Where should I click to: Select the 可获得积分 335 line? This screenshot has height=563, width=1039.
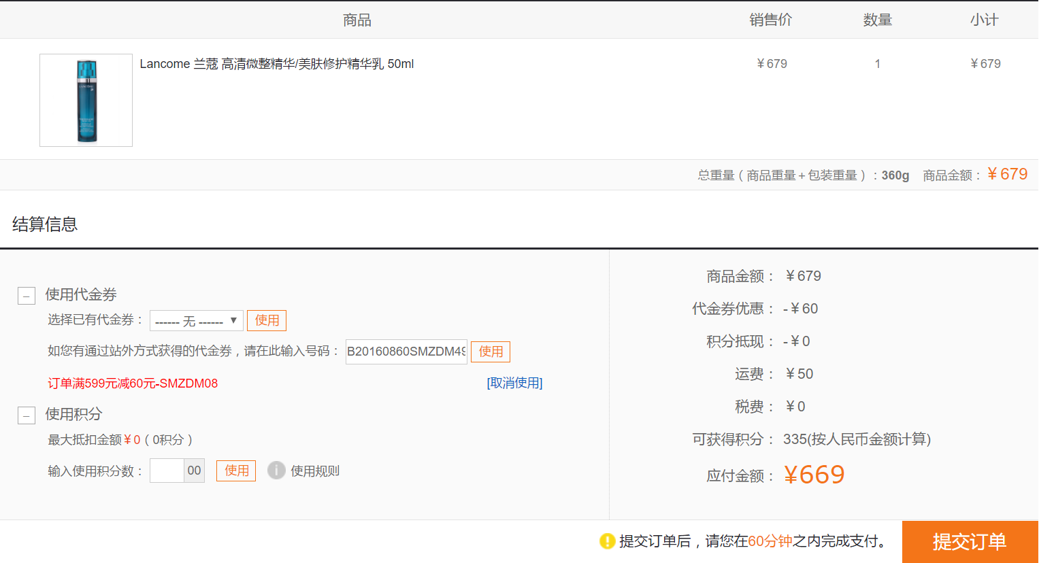[812, 439]
